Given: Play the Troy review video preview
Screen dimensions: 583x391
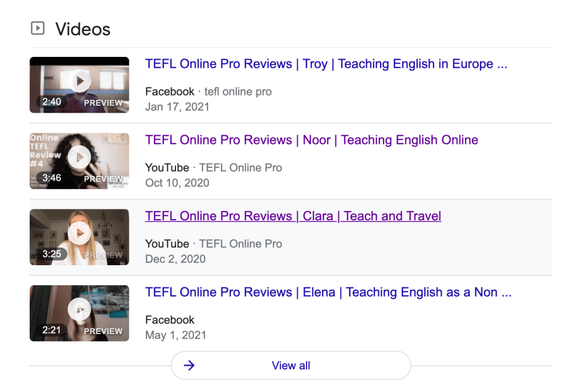Looking at the screenshot, I should (79, 81).
